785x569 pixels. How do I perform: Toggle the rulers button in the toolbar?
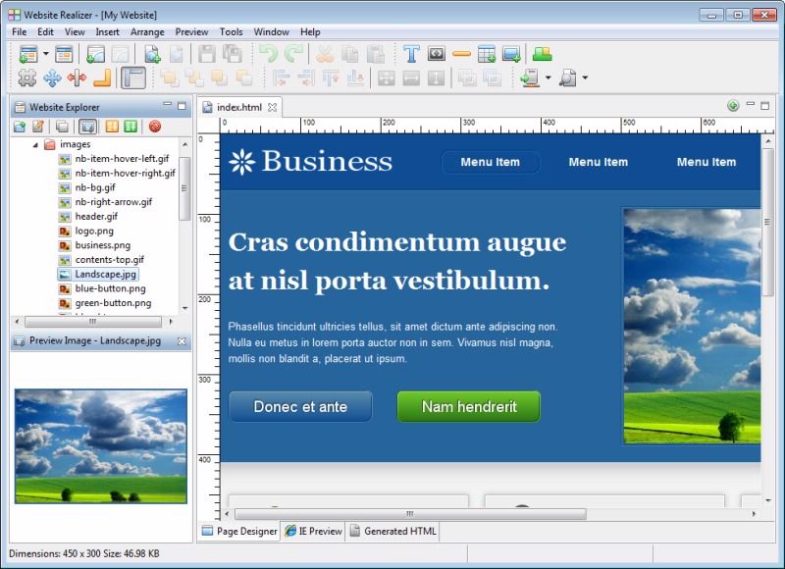[x=133, y=78]
